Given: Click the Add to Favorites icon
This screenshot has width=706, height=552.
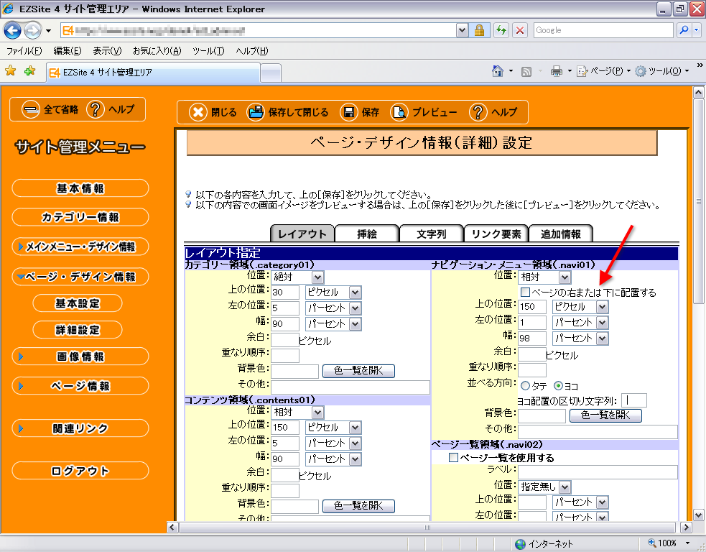Looking at the screenshot, I should (x=29, y=70).
